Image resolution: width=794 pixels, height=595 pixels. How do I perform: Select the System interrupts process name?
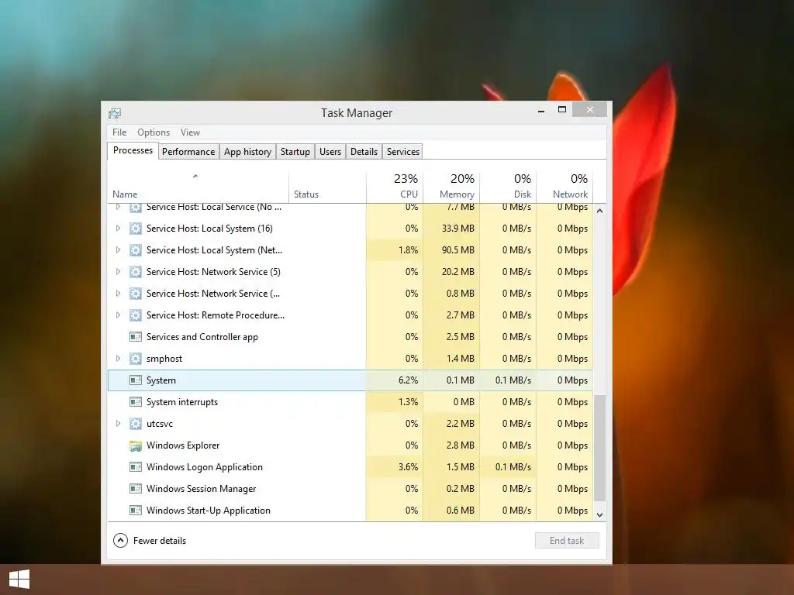(x=181, y=402)
